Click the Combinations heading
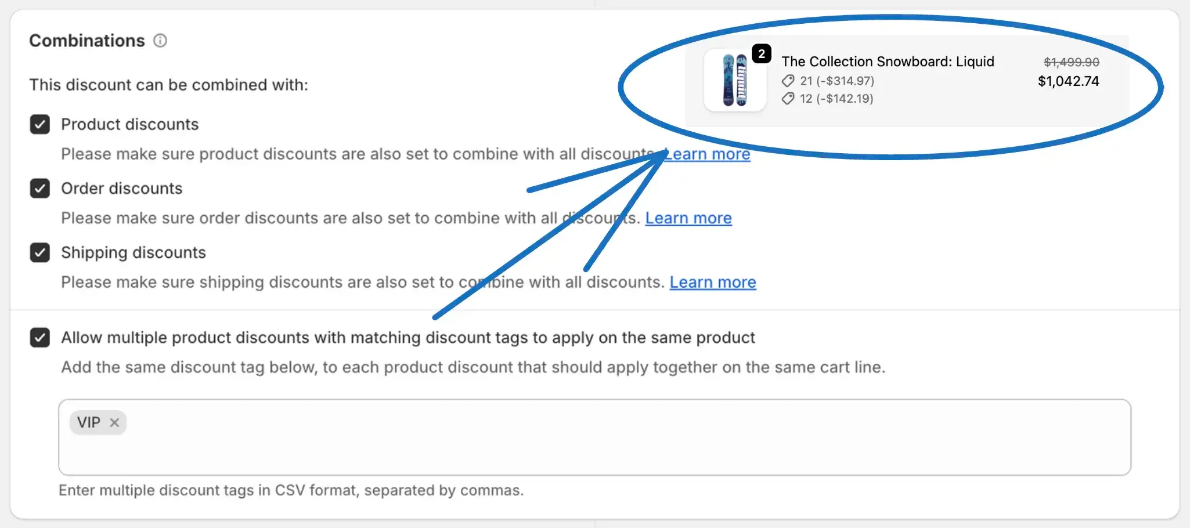Screen dimensions: 1190x528 point(87,41)
